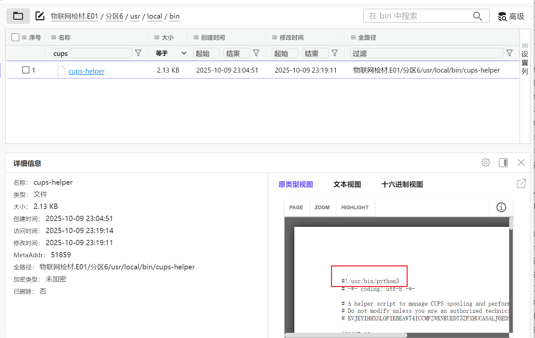Check the select-all checkbox in the header
Image resolution: width=535 pixels, height=338 pixels.
[15, 37]
